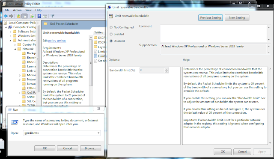Select the Disabled radio button
This screenshot has height=159, width=274.
point(111,41)
